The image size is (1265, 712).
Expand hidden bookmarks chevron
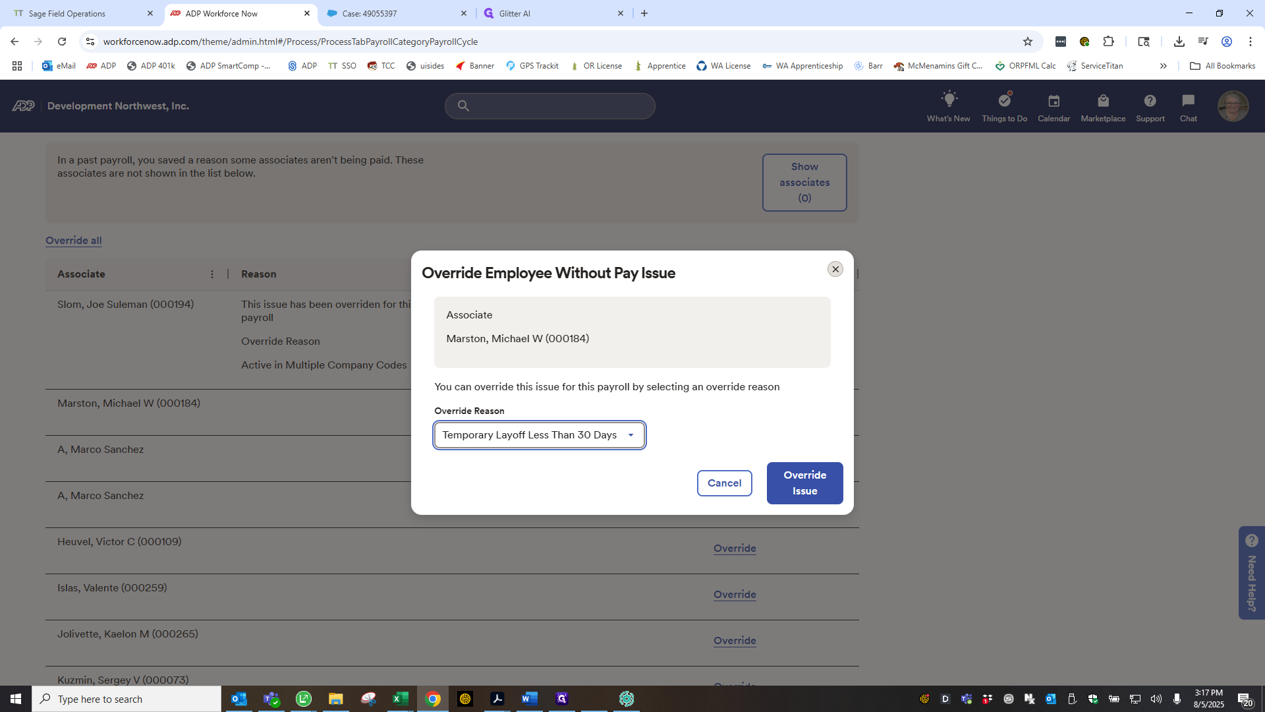pyautogui.click(x=1164, y=66)
